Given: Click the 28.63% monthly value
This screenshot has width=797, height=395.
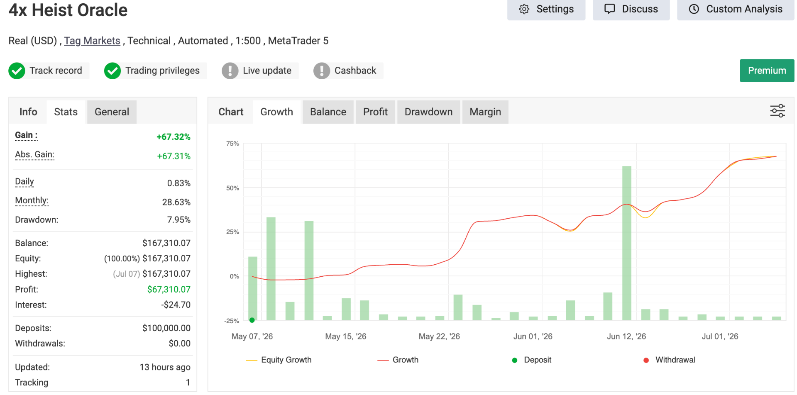Looking at the screenshot, I should (176, 202).
